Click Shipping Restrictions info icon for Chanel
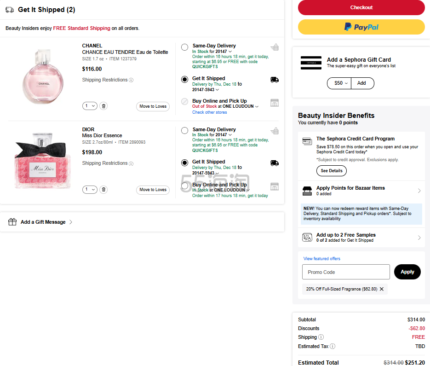Viewport: 430px width, 366px height. (x=131, y=80)
